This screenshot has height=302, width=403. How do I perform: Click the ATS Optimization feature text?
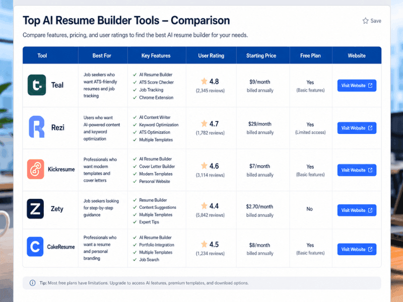pyautogui.click(x=155, y=132)
